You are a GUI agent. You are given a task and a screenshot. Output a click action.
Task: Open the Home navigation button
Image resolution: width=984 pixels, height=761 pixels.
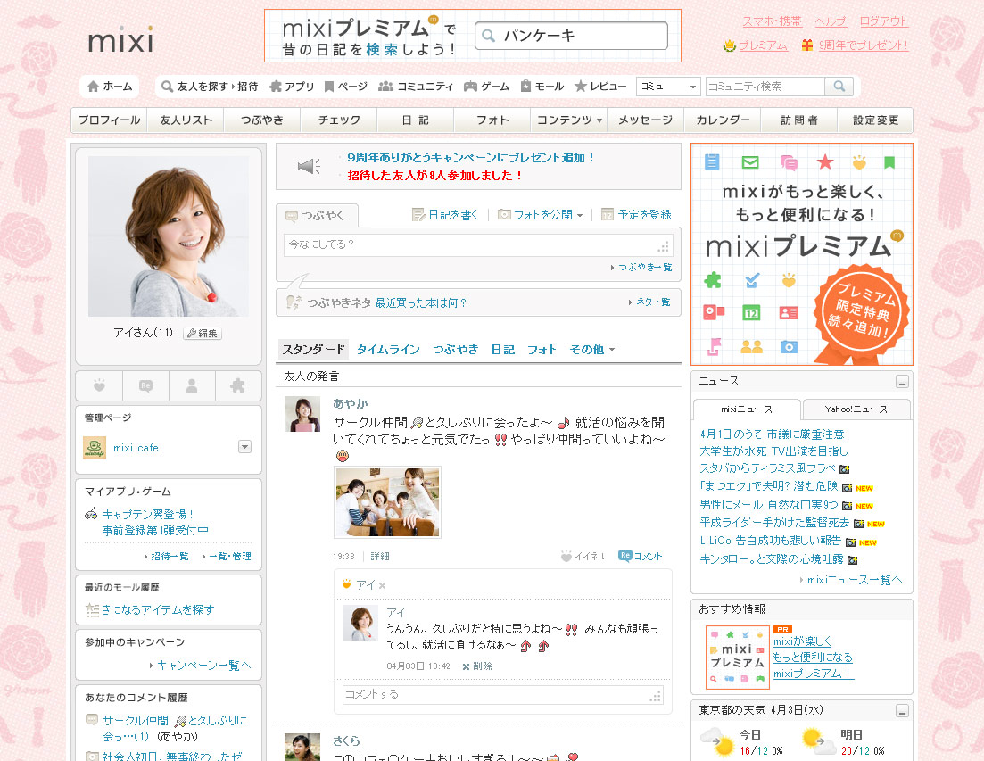point(109,87)
